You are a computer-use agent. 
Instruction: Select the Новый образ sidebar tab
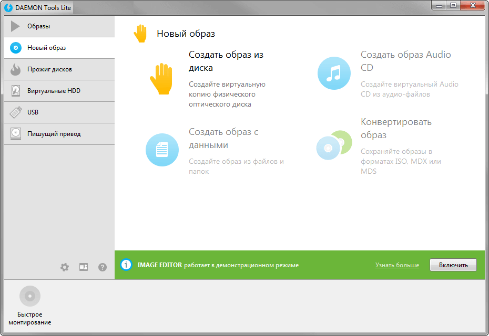[x=59, y=48]
